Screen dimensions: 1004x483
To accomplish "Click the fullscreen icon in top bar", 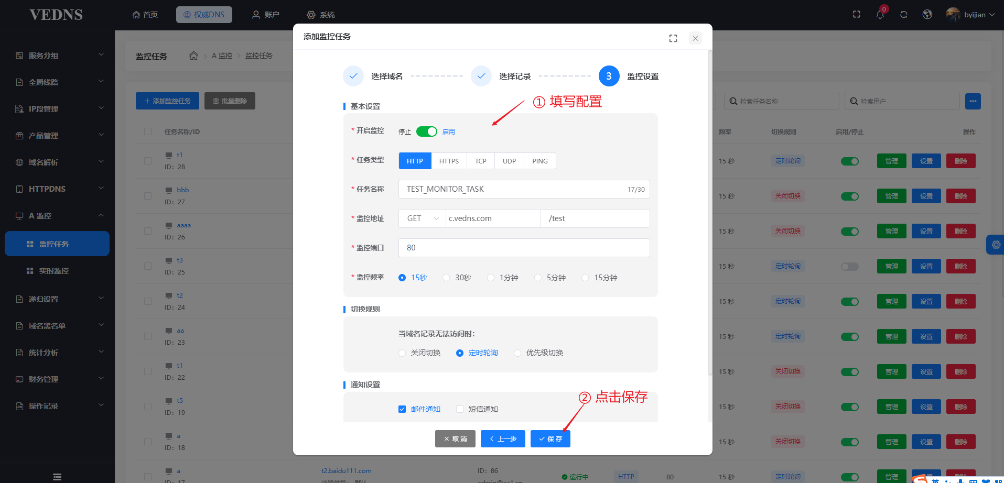I will 857,15.
